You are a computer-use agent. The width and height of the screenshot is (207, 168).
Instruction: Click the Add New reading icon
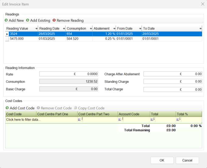pyautogui.click(x=6, y=20)
